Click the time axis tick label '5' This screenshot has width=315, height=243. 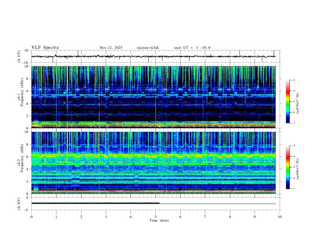[x=156, y=217]
